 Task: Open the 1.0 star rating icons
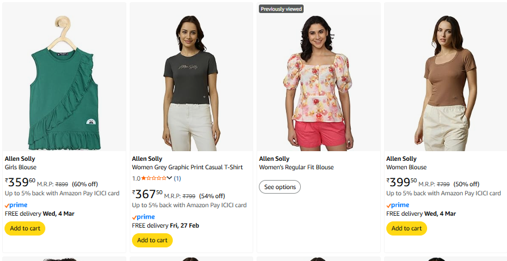point(153,178)
